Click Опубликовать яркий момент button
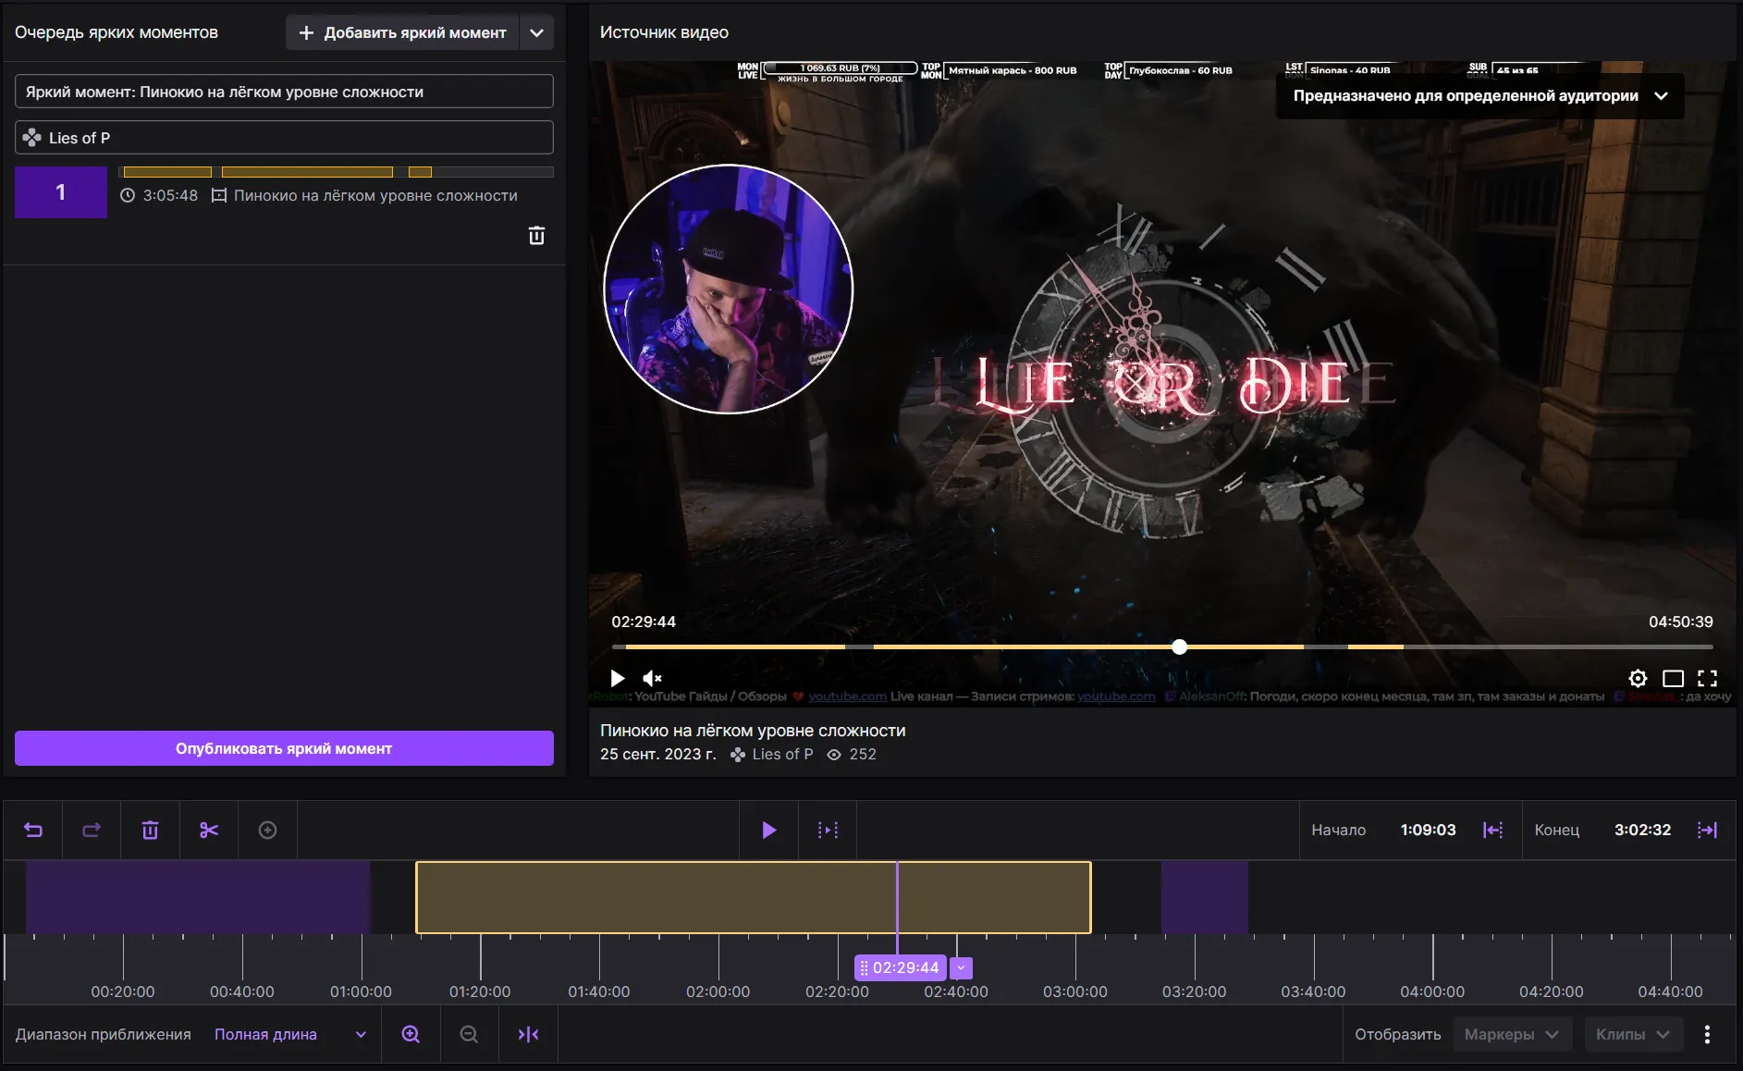Screen dimensions: 1743x1071 (284, 748)
